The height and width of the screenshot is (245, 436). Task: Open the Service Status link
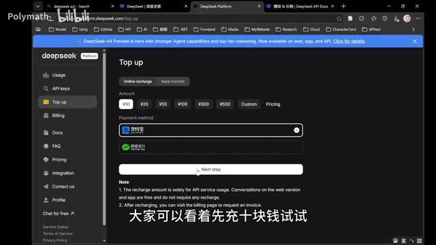[55, 227]
